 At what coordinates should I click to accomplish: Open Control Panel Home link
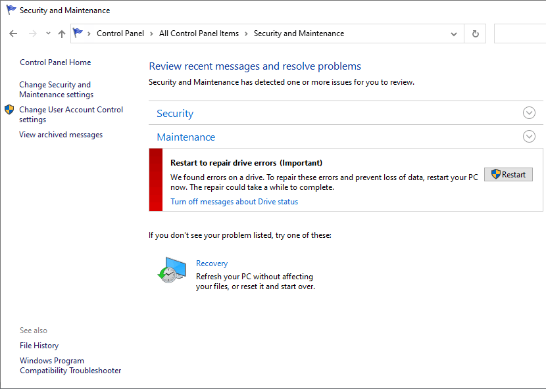(x=55, y=62)
